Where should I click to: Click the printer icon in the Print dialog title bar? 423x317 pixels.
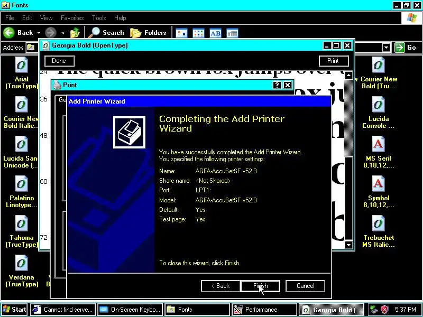(x=57, y=85)
